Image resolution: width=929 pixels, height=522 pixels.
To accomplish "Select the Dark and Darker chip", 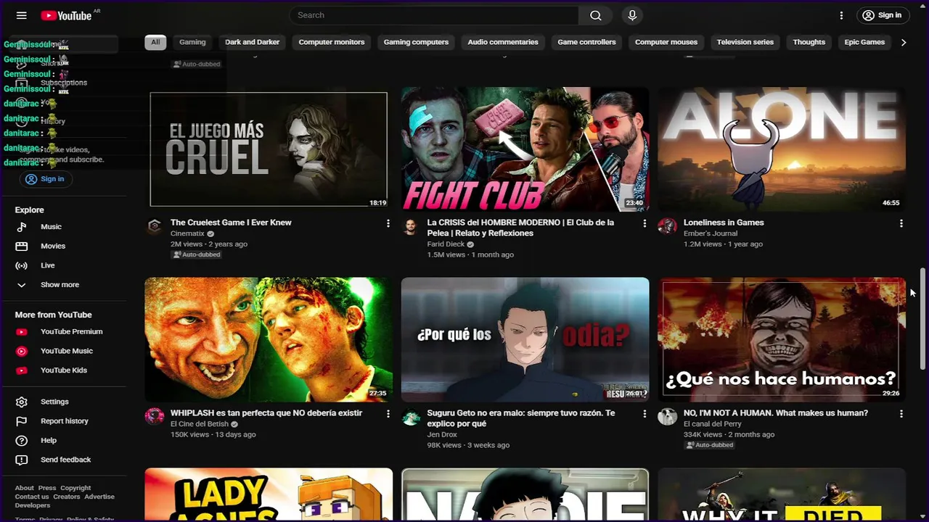I will (252, 42).
